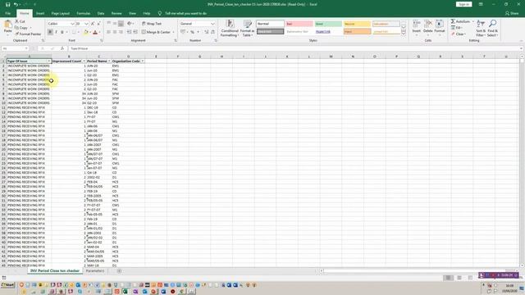Apply the Neutral cell style
The height and width of the screenshot is (295, 525).
[357, 24]
